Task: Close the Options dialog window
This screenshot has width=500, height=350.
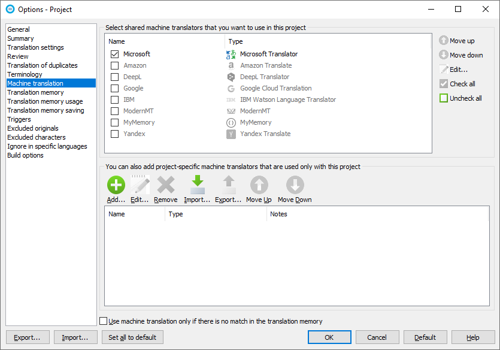Action: pyautogui.click(x=486, y=9)
